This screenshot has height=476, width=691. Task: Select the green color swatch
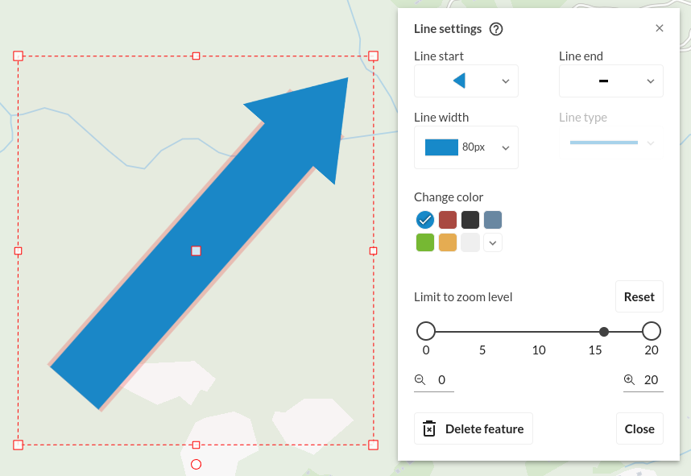[425, 242]
